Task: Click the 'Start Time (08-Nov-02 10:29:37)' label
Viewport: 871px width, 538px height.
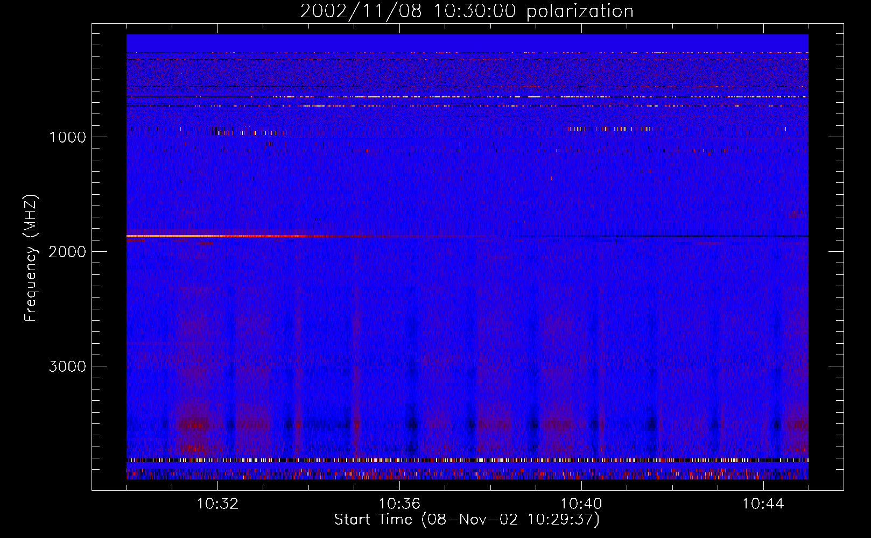Action: click(x=467, y=520)
